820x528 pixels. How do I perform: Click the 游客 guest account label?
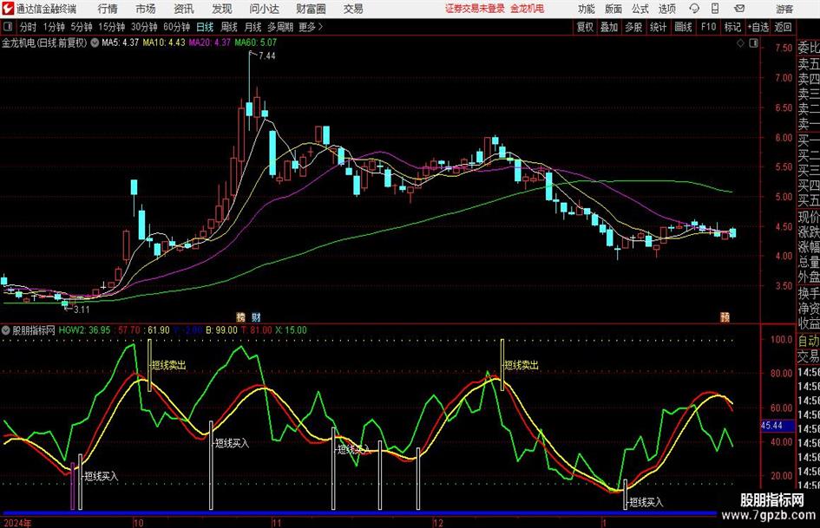pyautogui.click(x=784, y=9)
